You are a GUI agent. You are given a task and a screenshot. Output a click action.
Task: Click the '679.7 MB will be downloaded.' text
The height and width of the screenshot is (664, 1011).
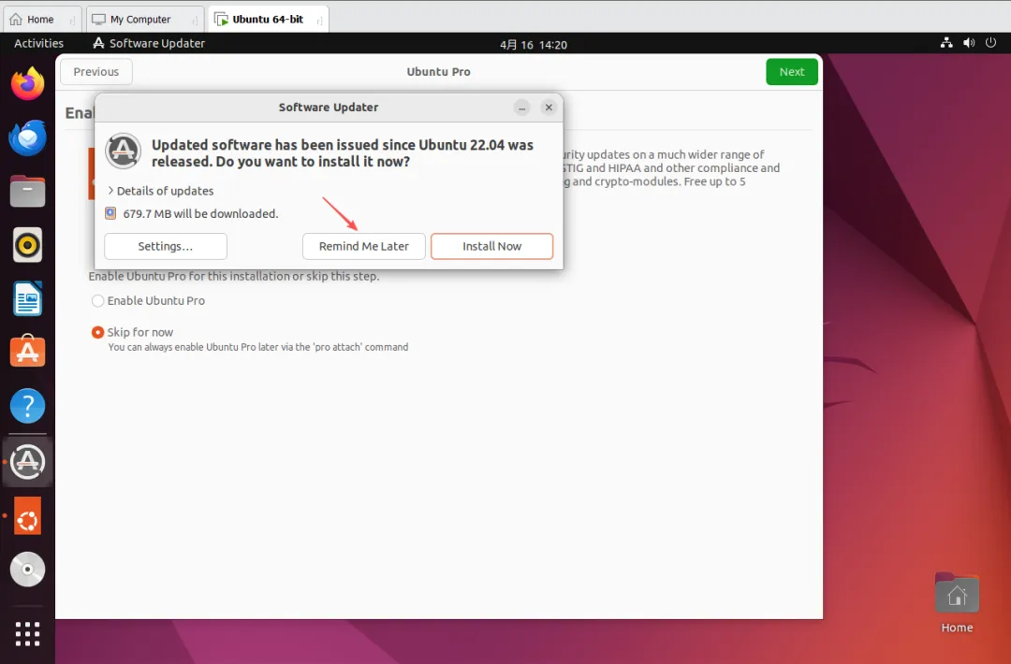200,213
